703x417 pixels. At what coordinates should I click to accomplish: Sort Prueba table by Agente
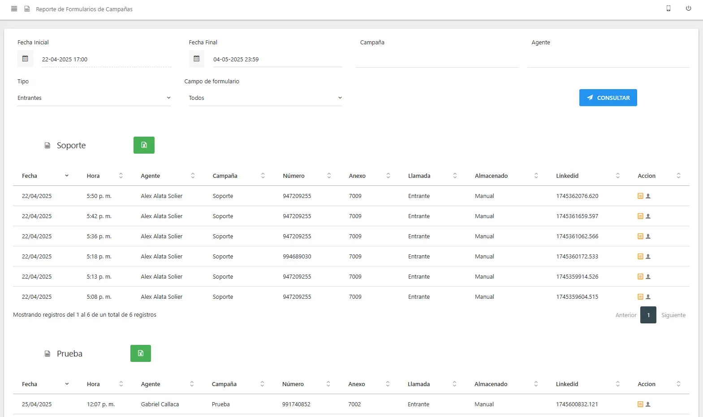(168, 384)
